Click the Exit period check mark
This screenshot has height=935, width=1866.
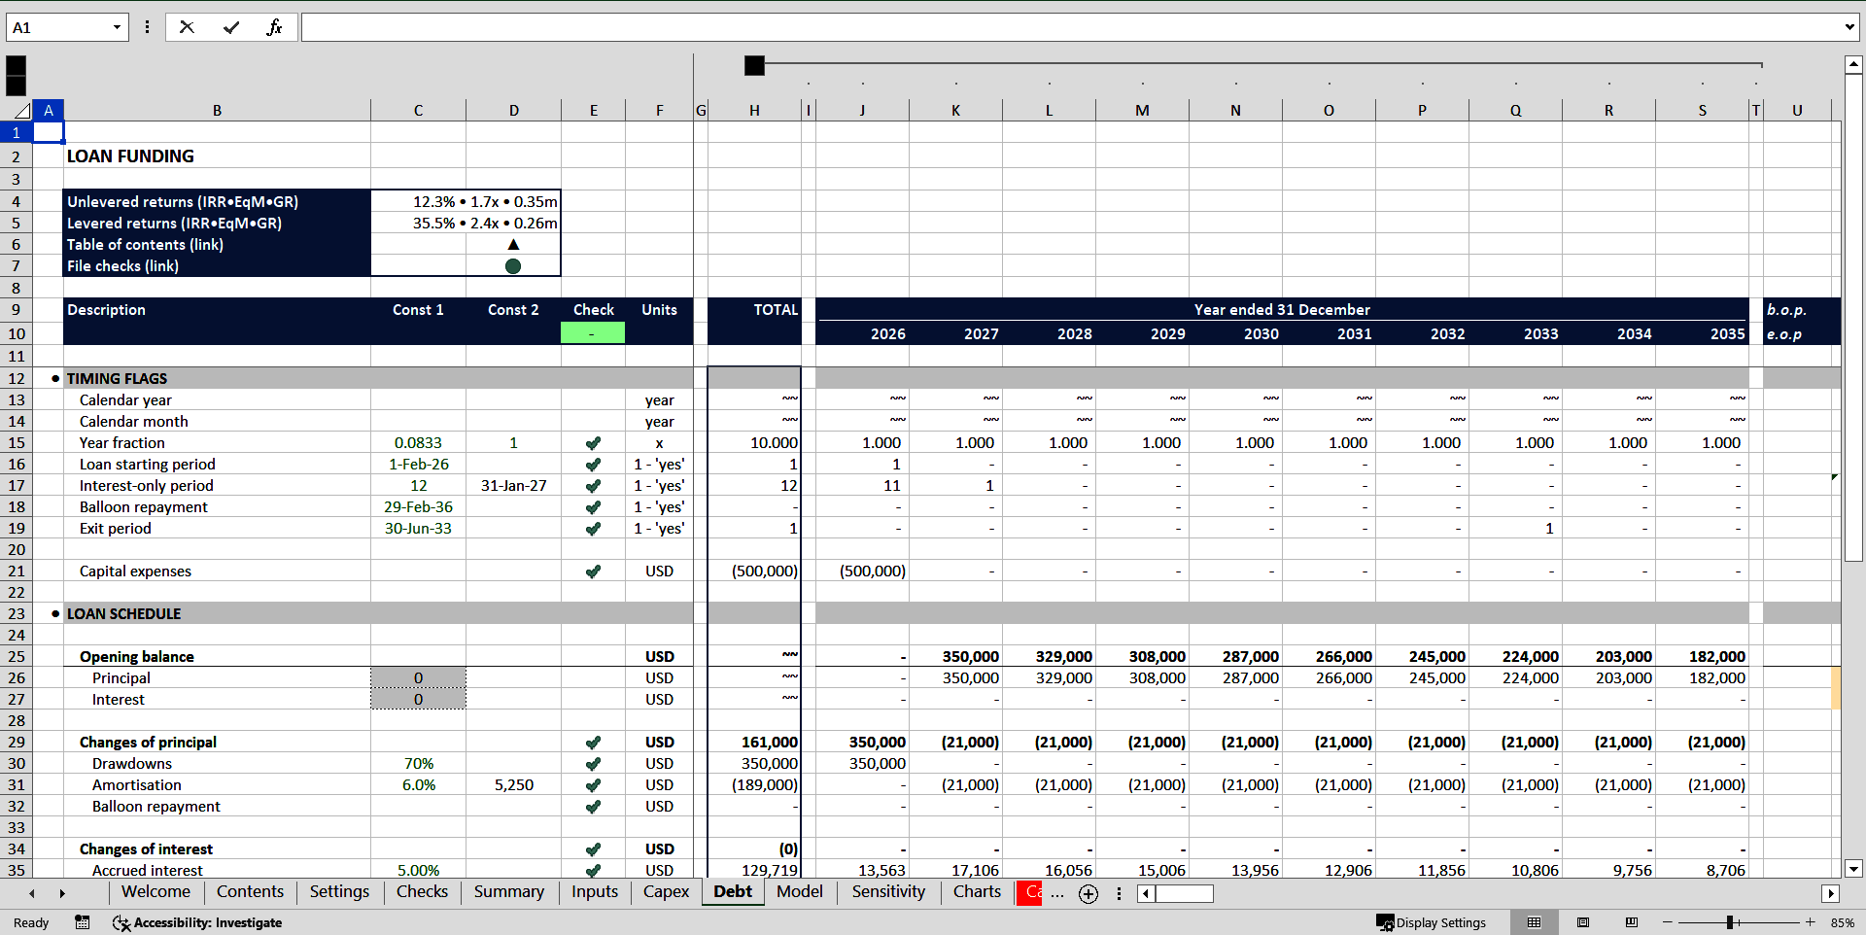tap(593, 529)
